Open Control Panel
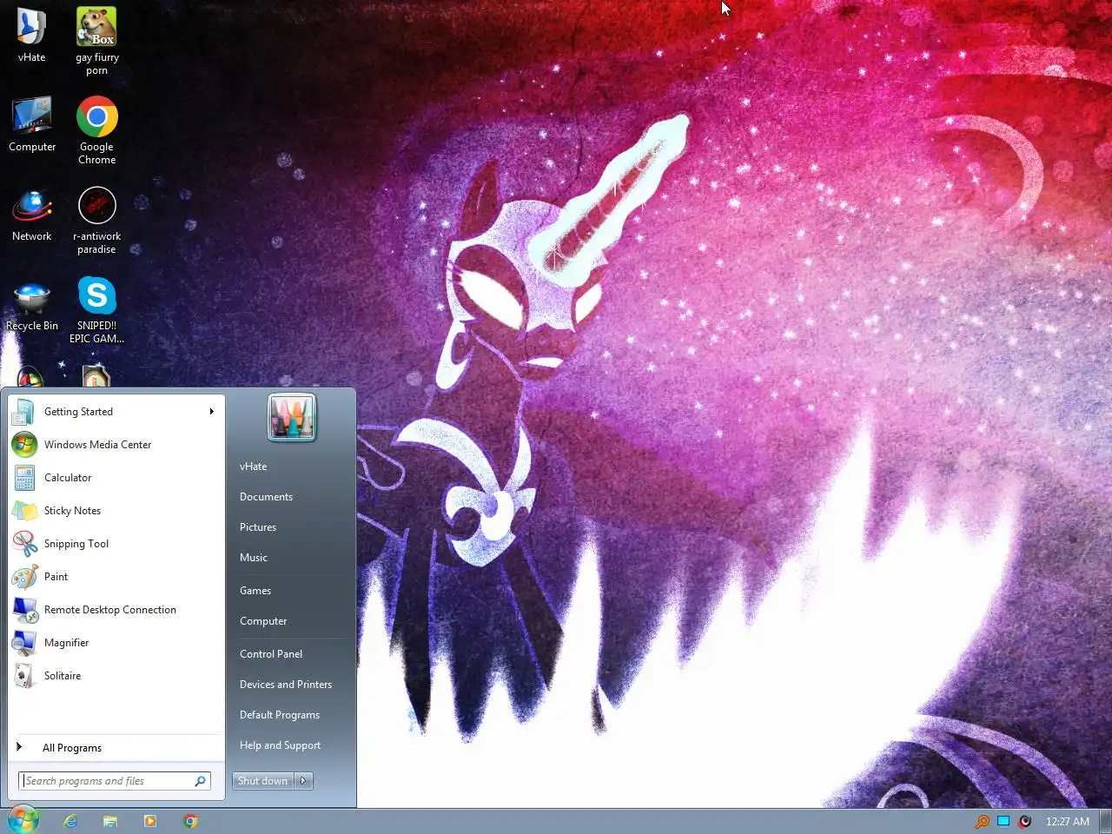The height and width of the screenshot is (834, 1112). (271, 654)
